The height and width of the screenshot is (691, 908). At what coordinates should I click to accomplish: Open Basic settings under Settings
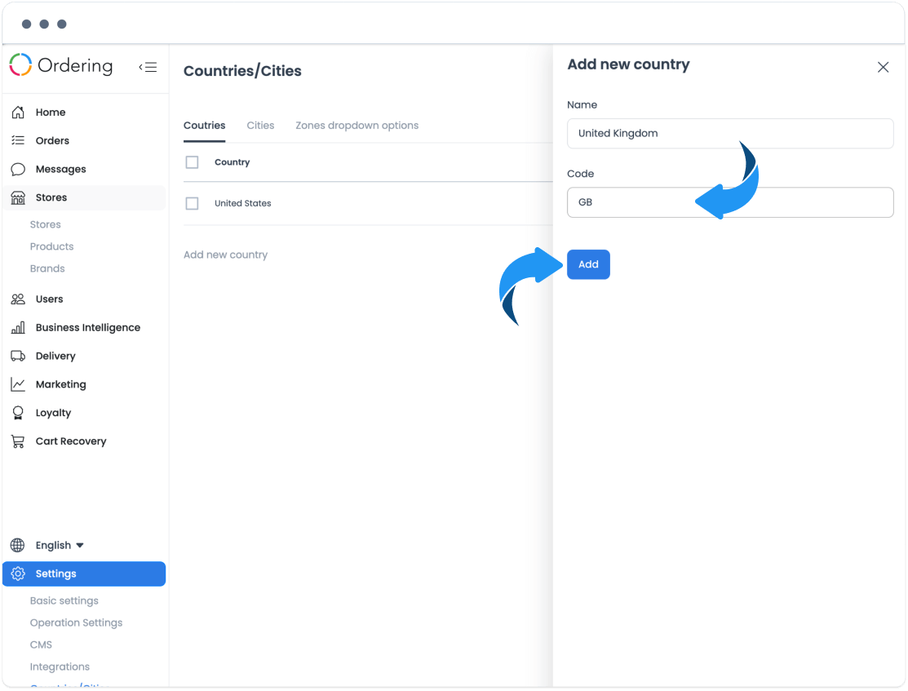pyautogui.click(x=64, y=600)
